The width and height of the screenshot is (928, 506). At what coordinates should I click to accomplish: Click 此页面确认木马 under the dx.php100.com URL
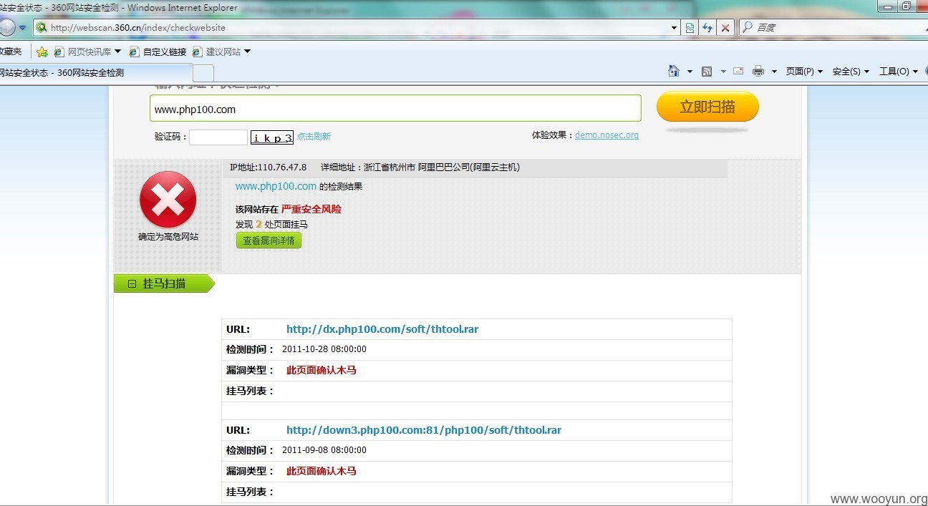tap(322, 370)
